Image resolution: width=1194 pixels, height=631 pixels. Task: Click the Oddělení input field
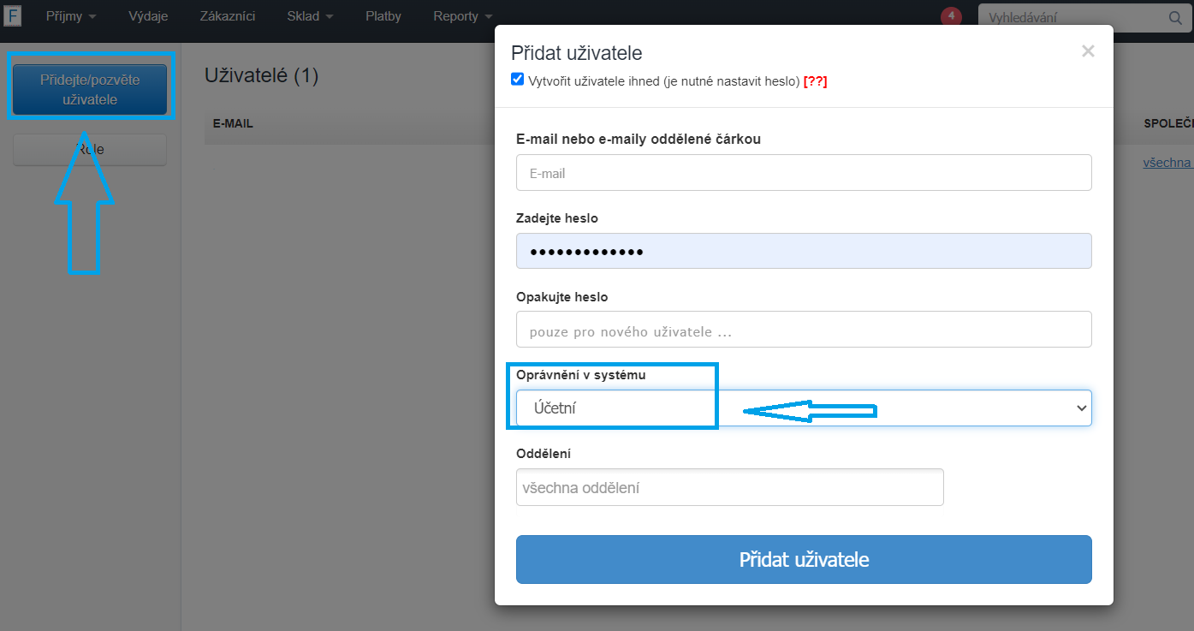[x=729, y=488]
